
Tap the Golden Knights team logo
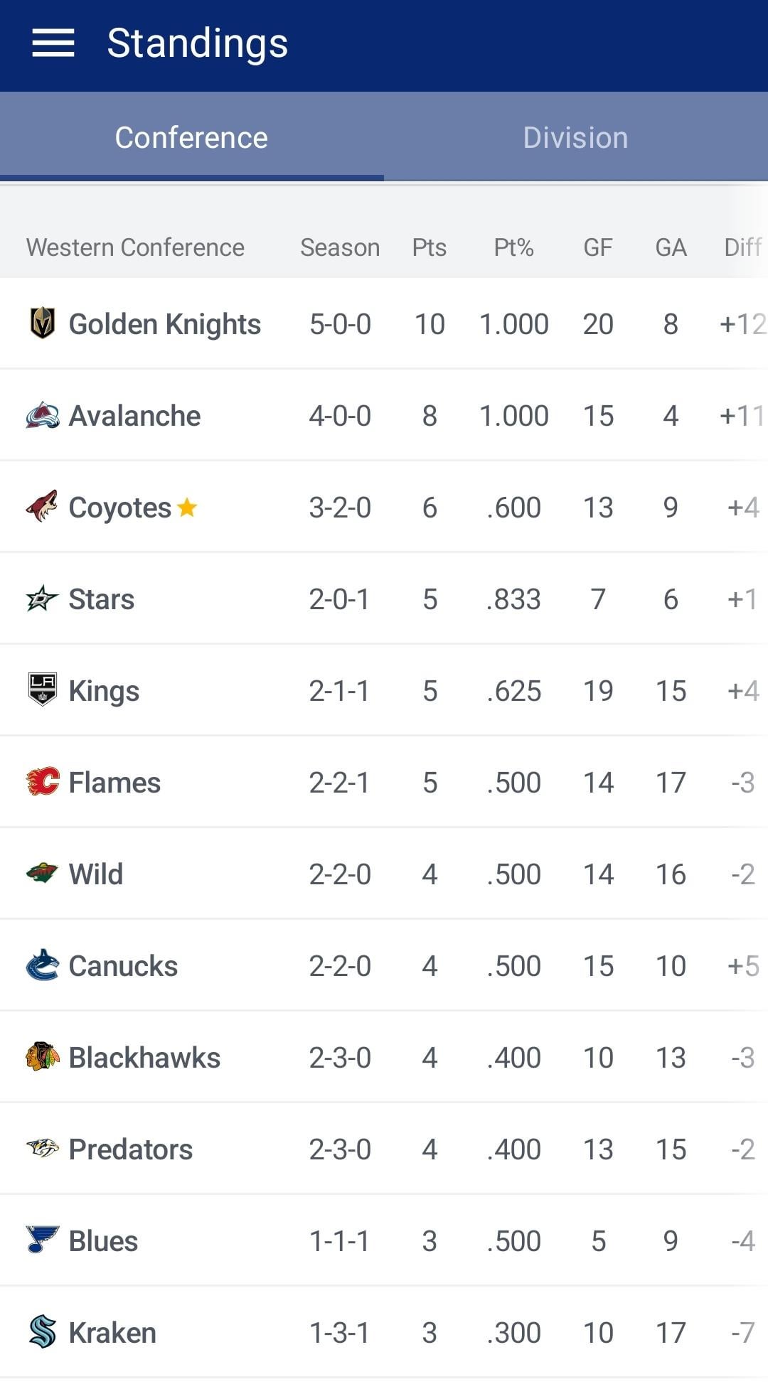43,323
